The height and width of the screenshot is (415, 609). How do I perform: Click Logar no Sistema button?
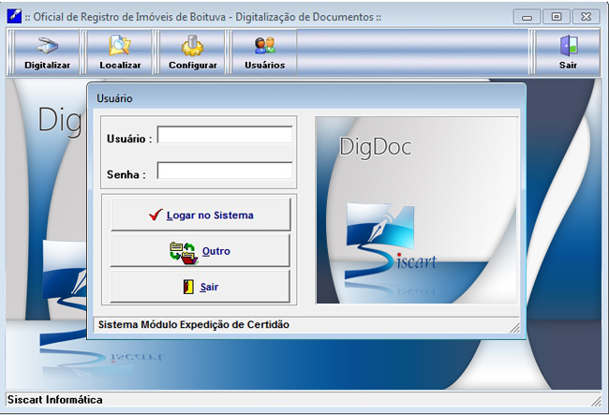(201, 215)
